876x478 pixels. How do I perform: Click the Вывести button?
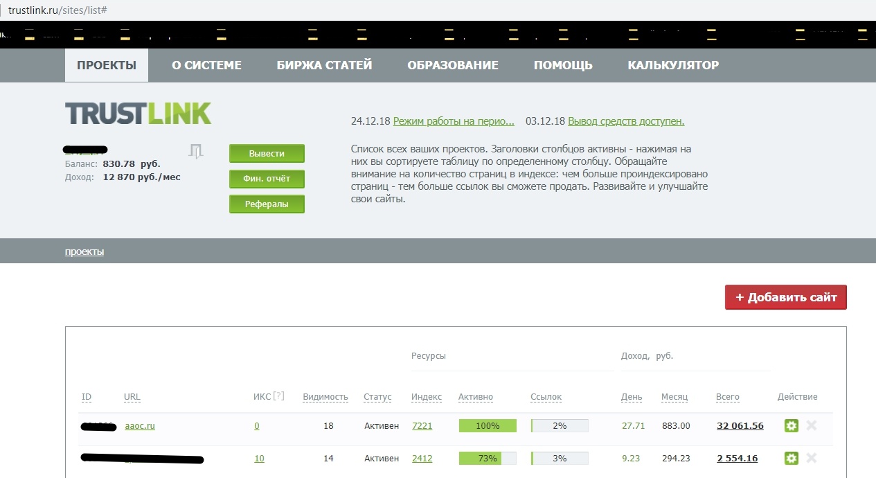click(267, 153)
